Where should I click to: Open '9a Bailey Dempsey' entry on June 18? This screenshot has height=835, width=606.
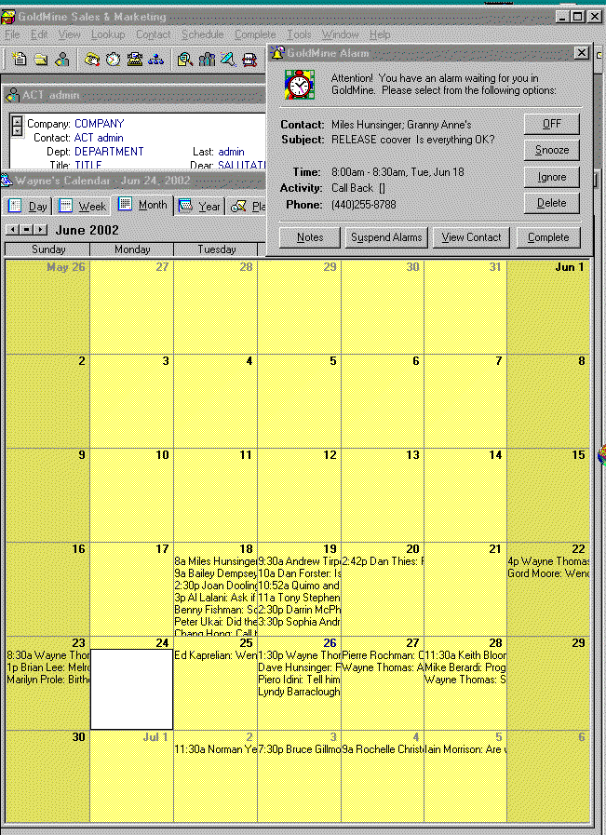pyautogui.click(x=216, y=573)
